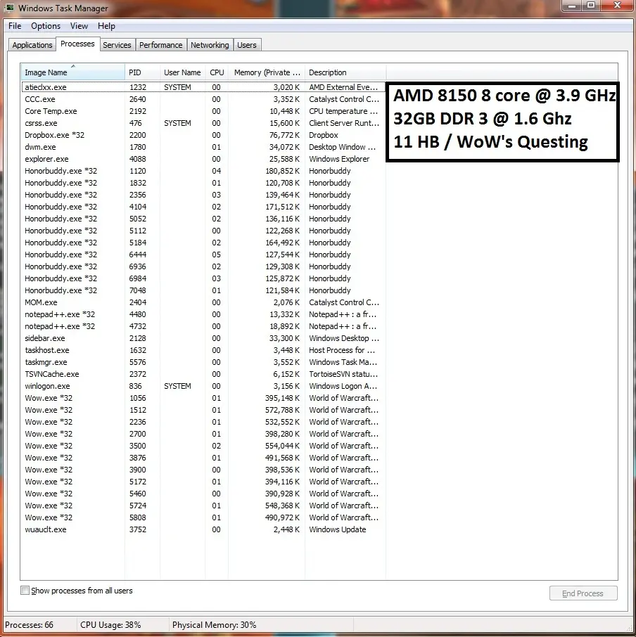636x637 pixels.
Task: Open the Help menu
Action: tap(106, 26)
